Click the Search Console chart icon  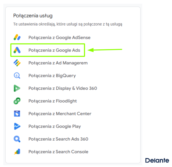17,152
